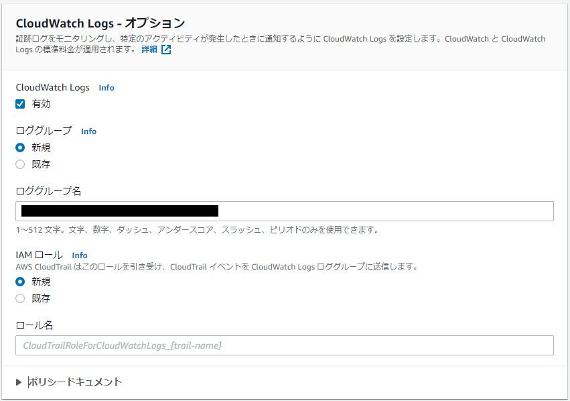Click the 詳細 details link
The width and height of the screenshot is (570, 401).
[149, 50]
